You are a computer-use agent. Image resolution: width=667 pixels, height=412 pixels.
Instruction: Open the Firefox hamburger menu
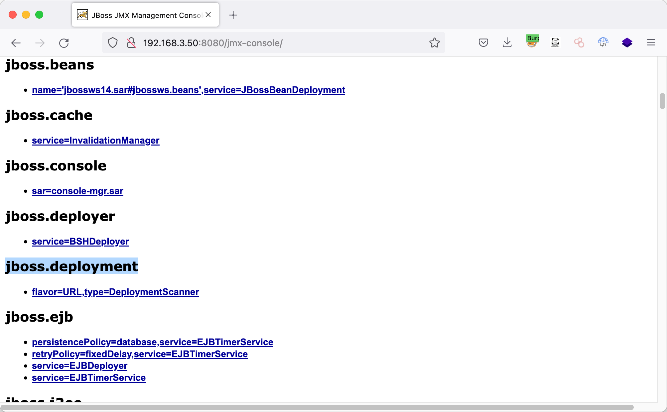[651, 43]
